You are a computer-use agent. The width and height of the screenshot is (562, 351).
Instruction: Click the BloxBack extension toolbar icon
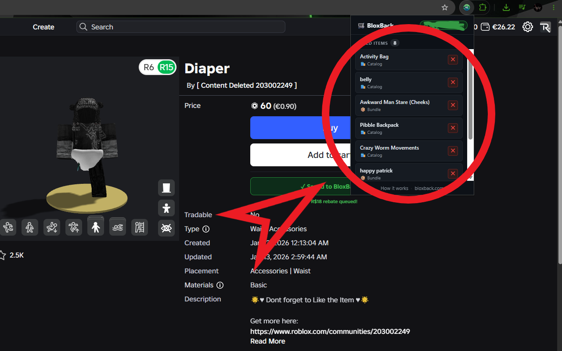467,7
